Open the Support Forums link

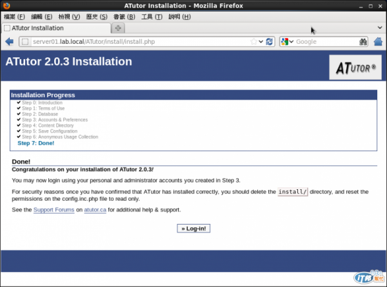(x=54, y=210)
